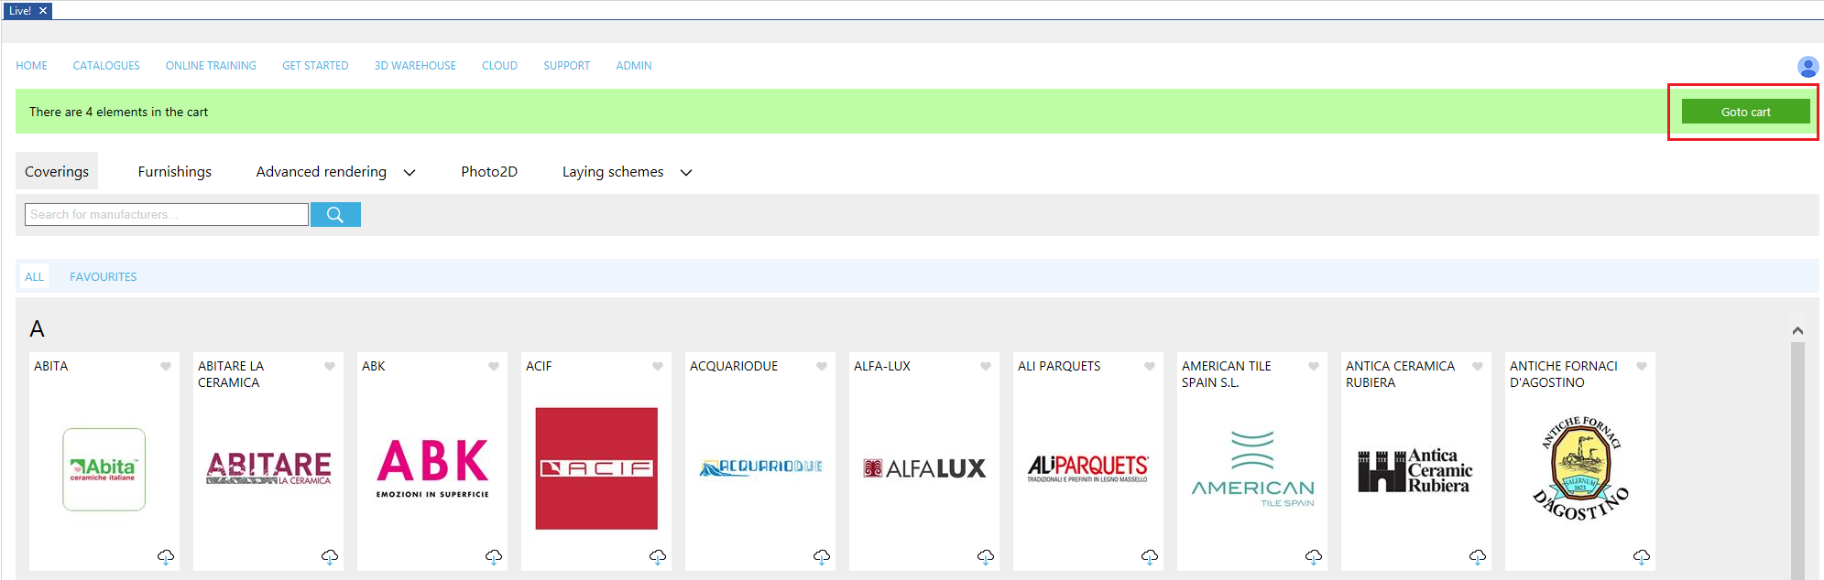The width and height of the screenshot is (1824, 580).
Task: Select the ALI PARQUETS logo thumbnail
Action: click(1088, 468)
